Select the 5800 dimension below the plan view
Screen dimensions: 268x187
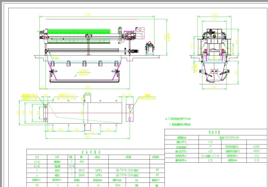[x=88, y=137]
